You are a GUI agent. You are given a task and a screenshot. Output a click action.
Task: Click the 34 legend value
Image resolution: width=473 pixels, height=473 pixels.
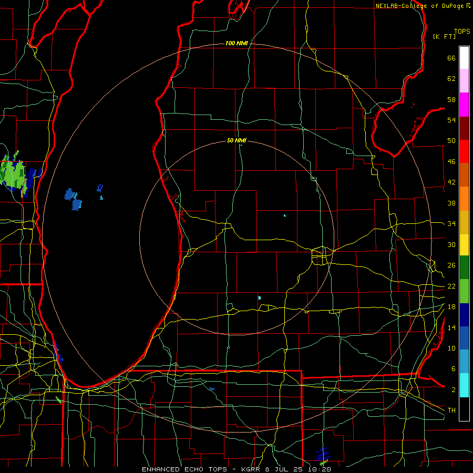[451, 223]
